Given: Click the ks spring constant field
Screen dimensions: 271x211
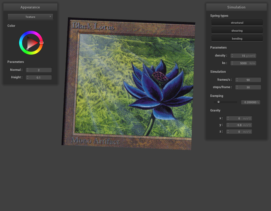Looking at the screenshot, I should tap(243, 63).
